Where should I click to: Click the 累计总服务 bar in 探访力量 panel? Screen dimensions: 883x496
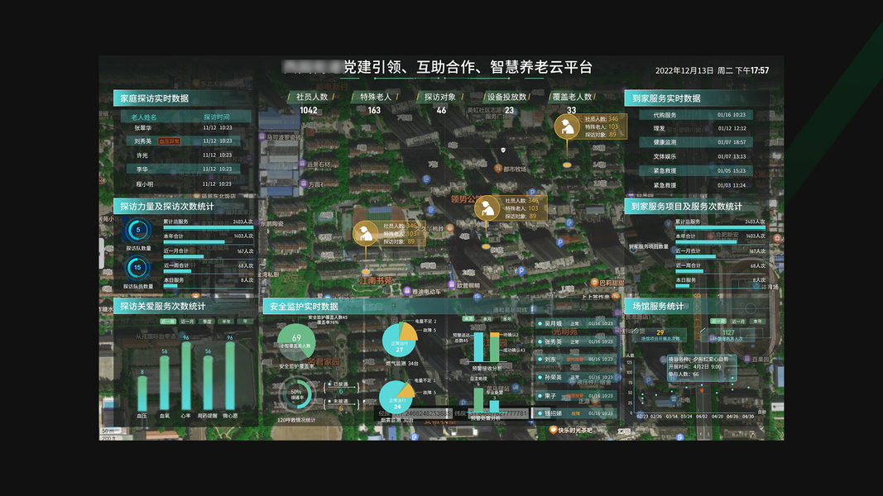pos(208,228)
